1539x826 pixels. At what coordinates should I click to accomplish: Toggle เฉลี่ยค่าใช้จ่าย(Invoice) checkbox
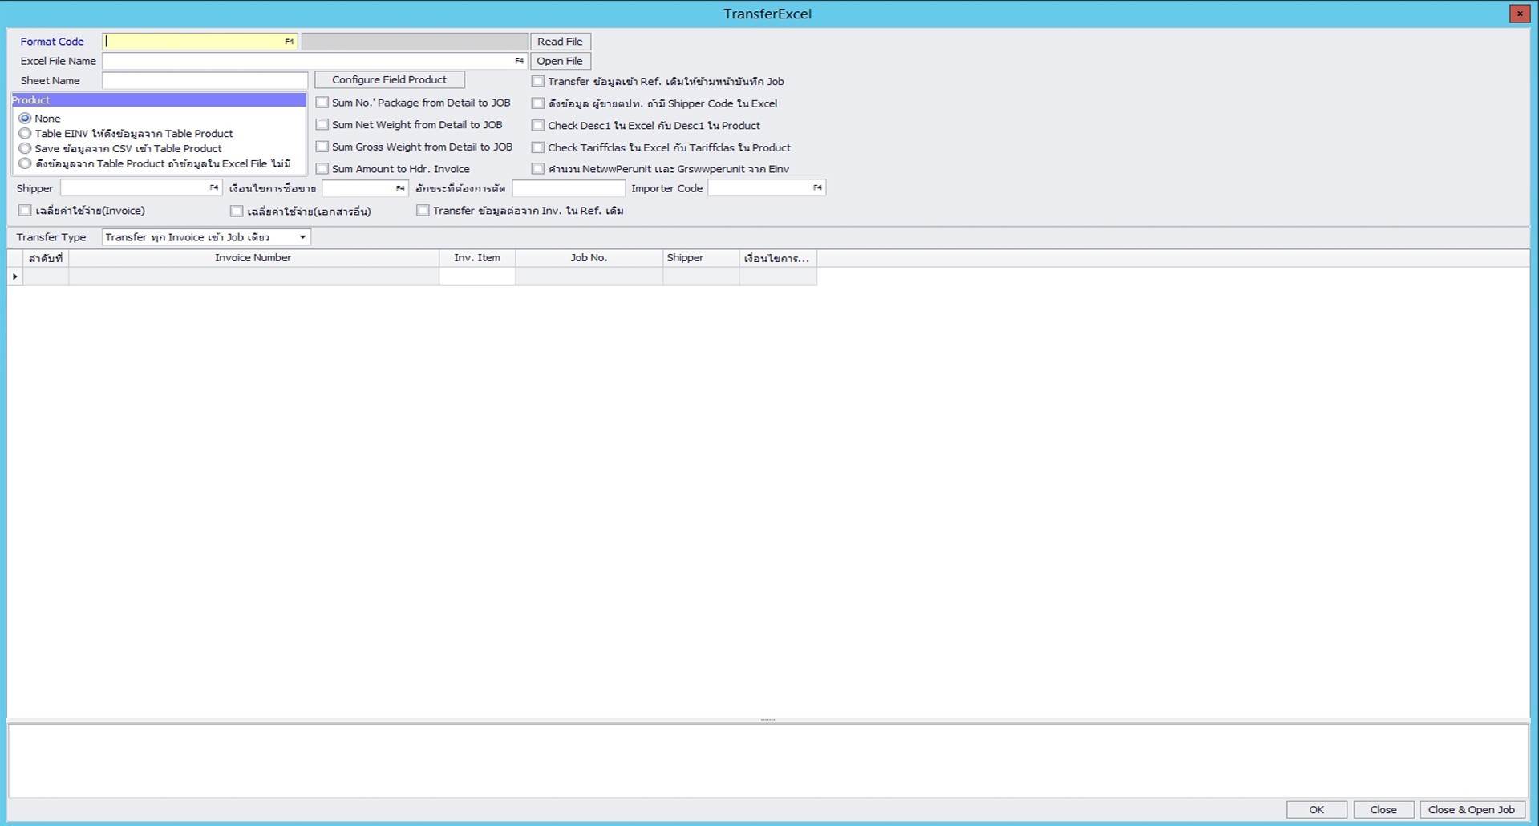click(x=25, y=210)
